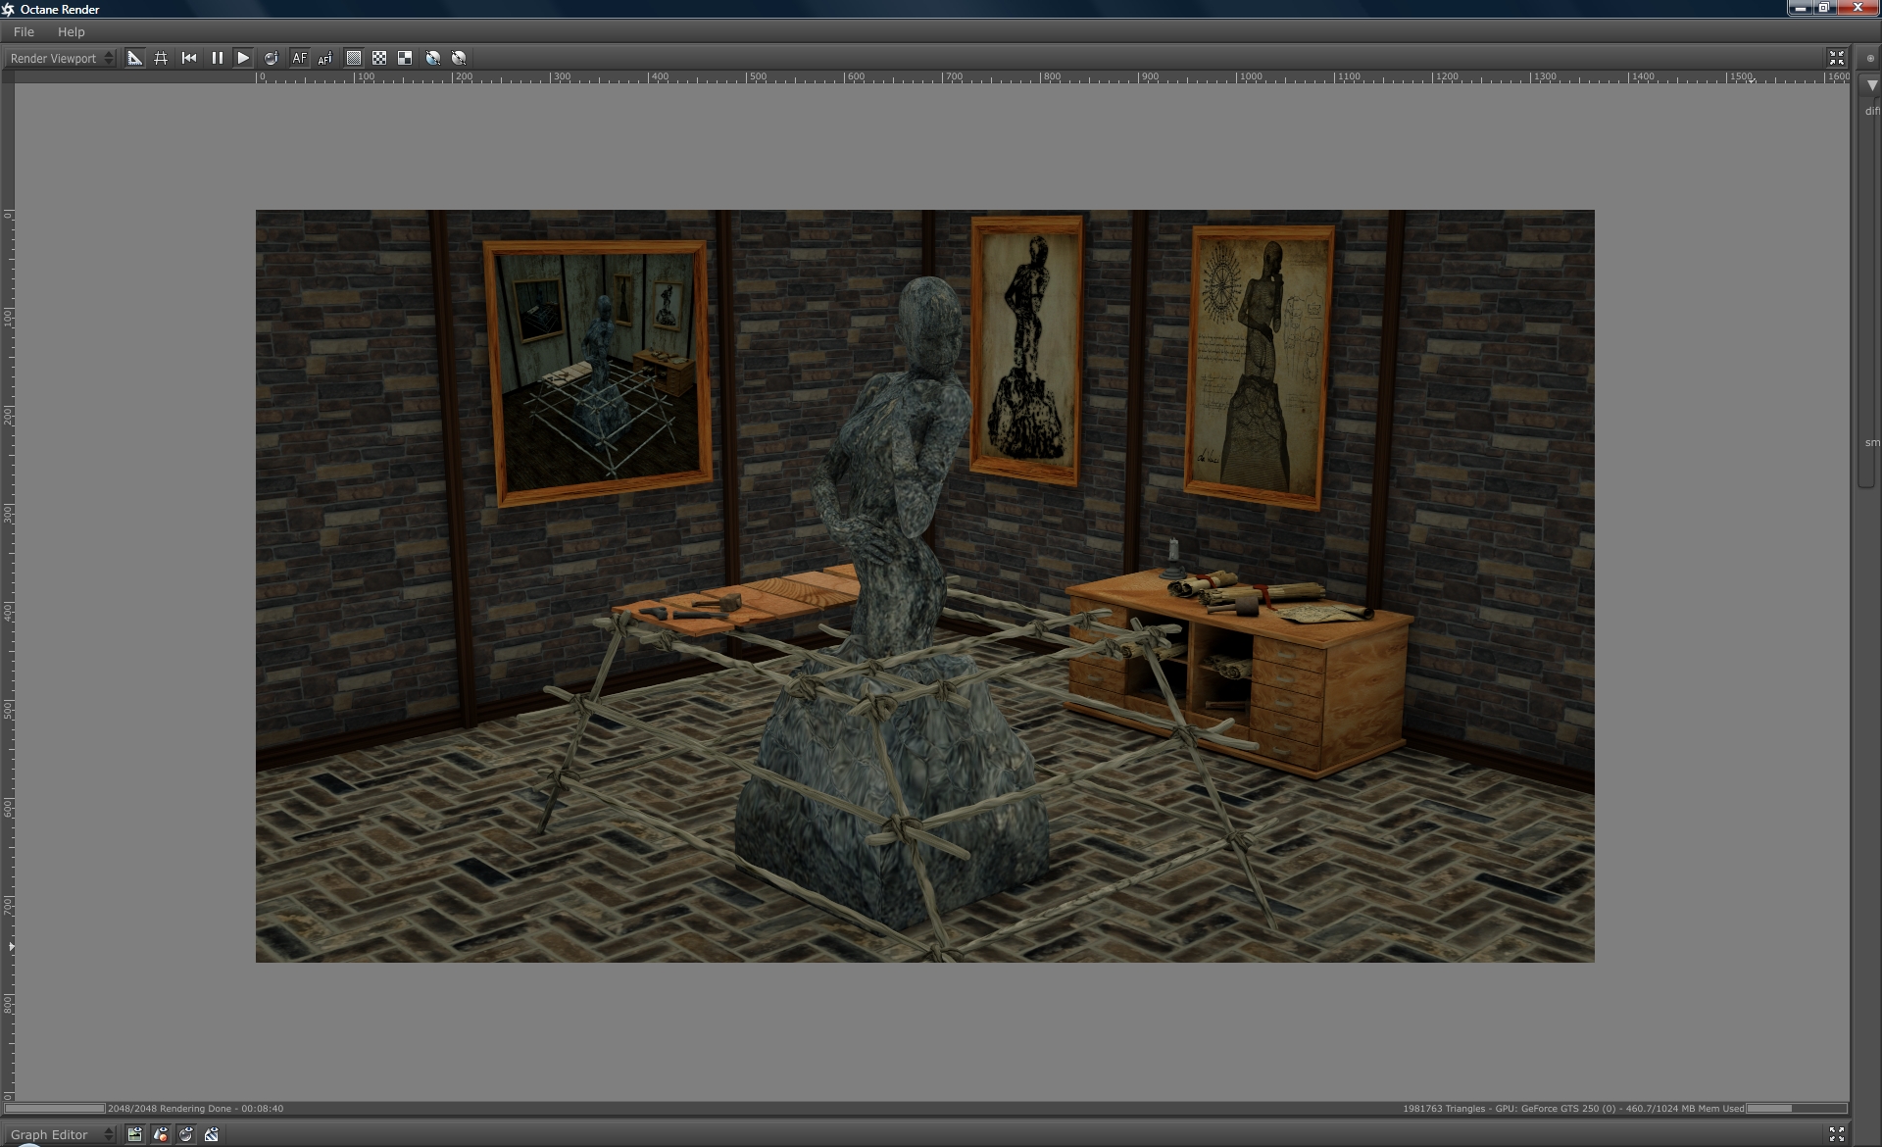Toggle the ruler display tool
Image resolution: width=1882 pixels, height=1147 pixels.
point(135,58)
